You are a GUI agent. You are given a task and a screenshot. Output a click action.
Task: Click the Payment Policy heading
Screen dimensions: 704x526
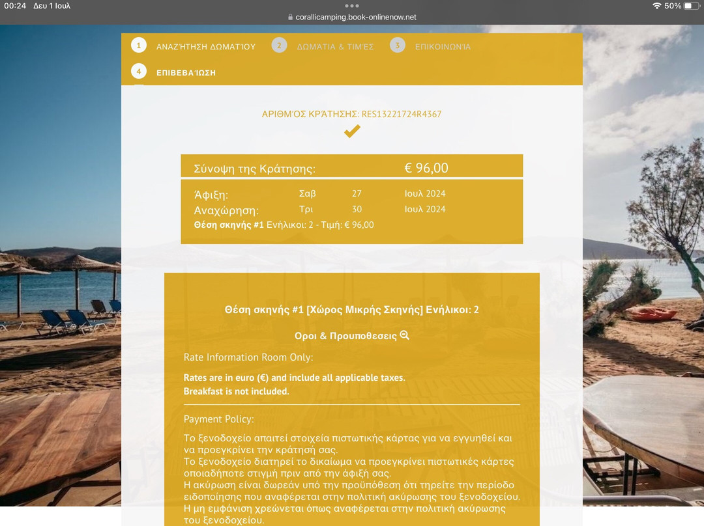(x=218, y=419)
